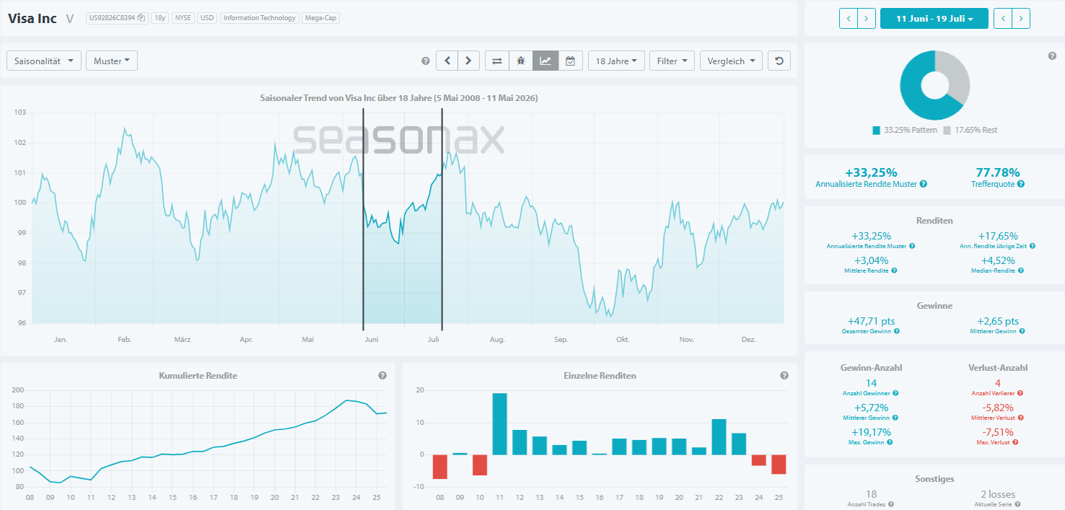This screenshot has height=510, width=1065.
Task: Go to next pattern with the toolbar right chevron
Action: pos(469,61)
